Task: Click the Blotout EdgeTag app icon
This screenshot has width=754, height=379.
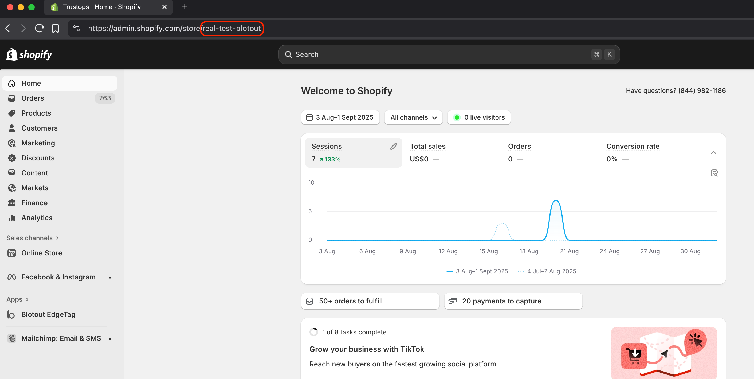Action: (x=11, y=314)
